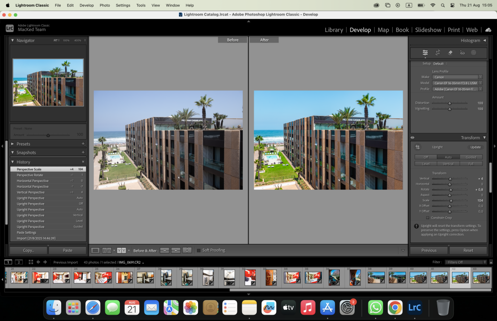The height and width of the screenshot is (321, 497).
Task: Swap Before and After settings
Action: point(187,250)
